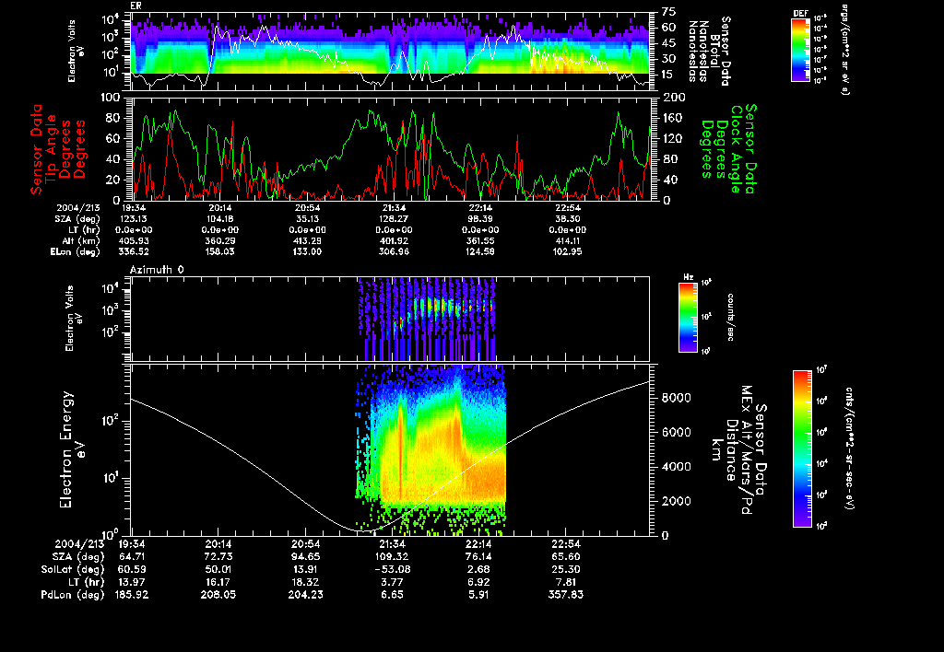This screenshot has width=944, height=652.
Task: Click SolLat value 13.91
Action: (x=305, y=569)
